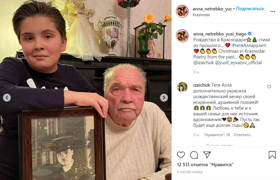The width and height of the screenshot is (280, 180).
Task: Open the profile avatar in the post header
Action: 182,11
